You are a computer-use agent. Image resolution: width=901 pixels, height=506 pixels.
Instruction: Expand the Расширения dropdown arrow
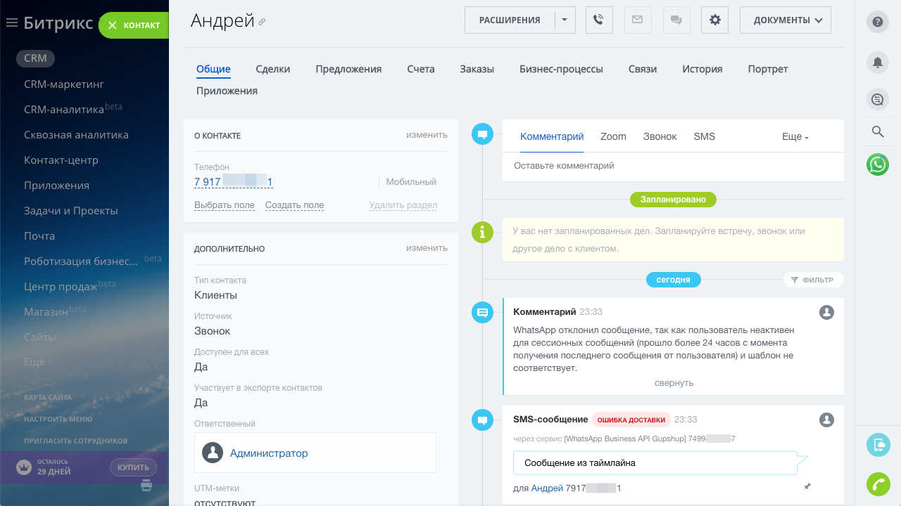[565, 20]
